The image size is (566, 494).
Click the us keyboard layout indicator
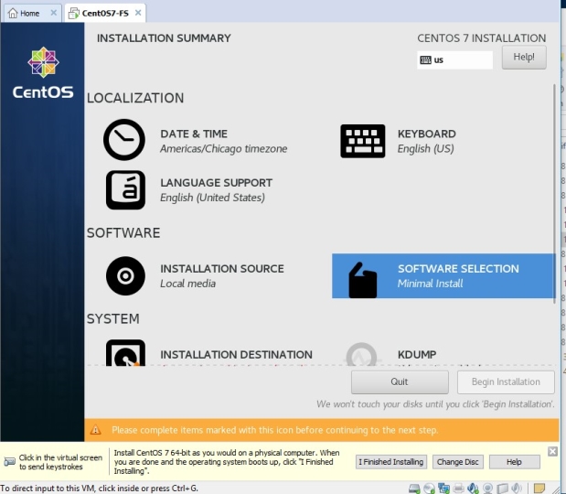(x=454, y=60)
